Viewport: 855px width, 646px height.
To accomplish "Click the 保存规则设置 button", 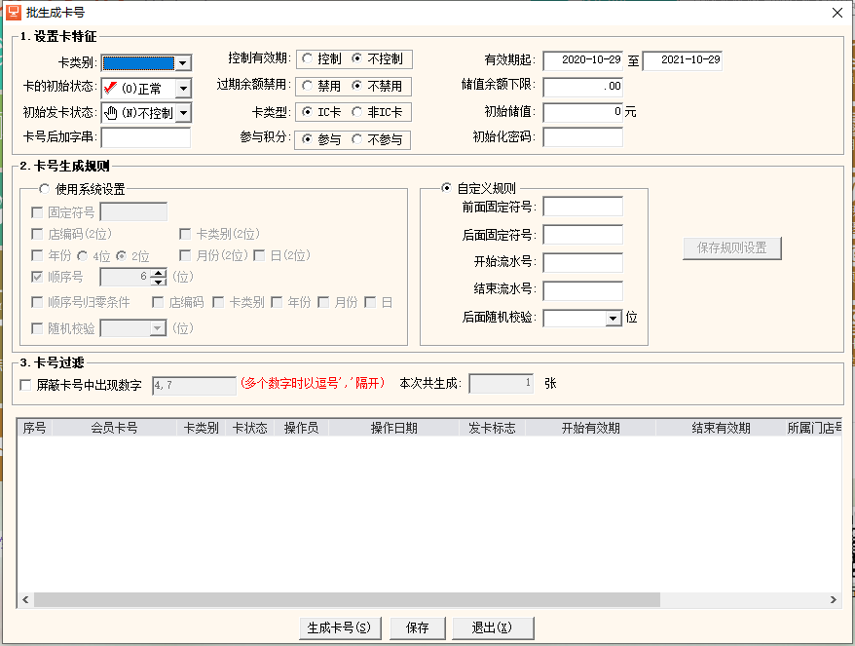I will click(x=731, y=248).
